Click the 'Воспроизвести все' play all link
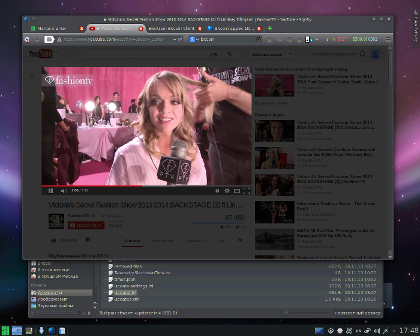The height and width of the screenshot is (336, 420). point(271,103)
